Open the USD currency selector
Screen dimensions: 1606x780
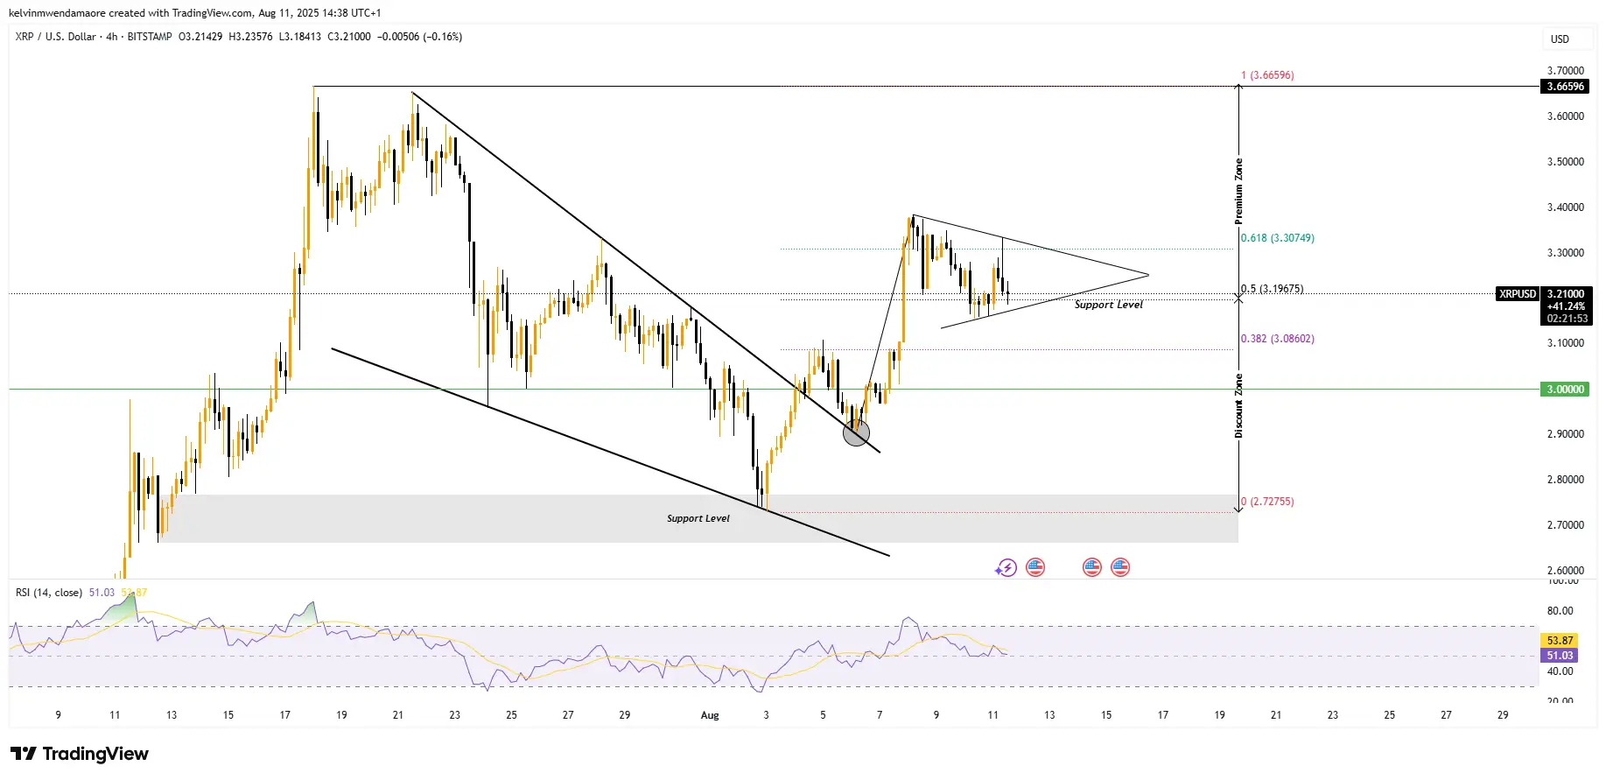(x=1560, y=39)
